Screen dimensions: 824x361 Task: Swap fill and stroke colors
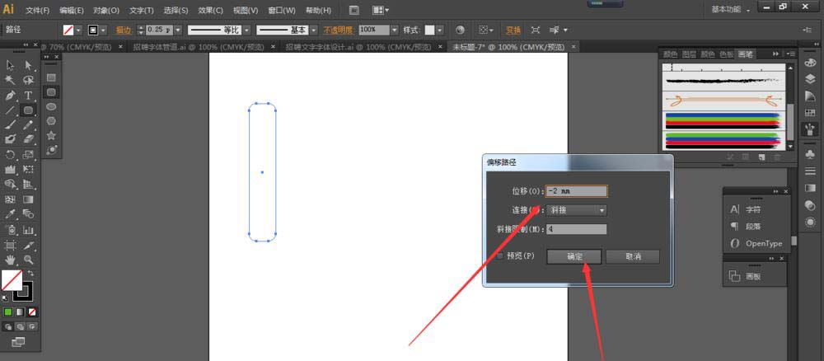tap(30, 274)
